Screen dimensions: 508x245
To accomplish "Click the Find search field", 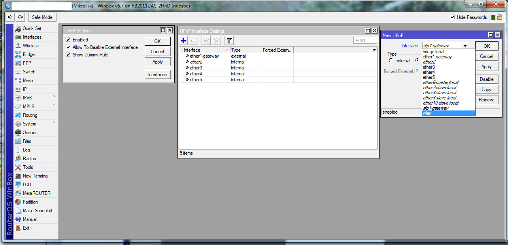I will click(365, 40).
